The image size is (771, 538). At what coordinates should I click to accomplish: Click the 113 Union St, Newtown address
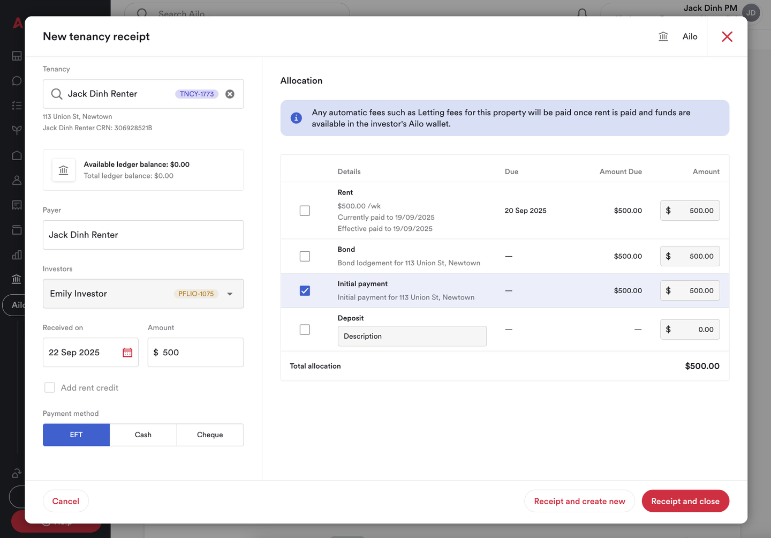[77, 116]
